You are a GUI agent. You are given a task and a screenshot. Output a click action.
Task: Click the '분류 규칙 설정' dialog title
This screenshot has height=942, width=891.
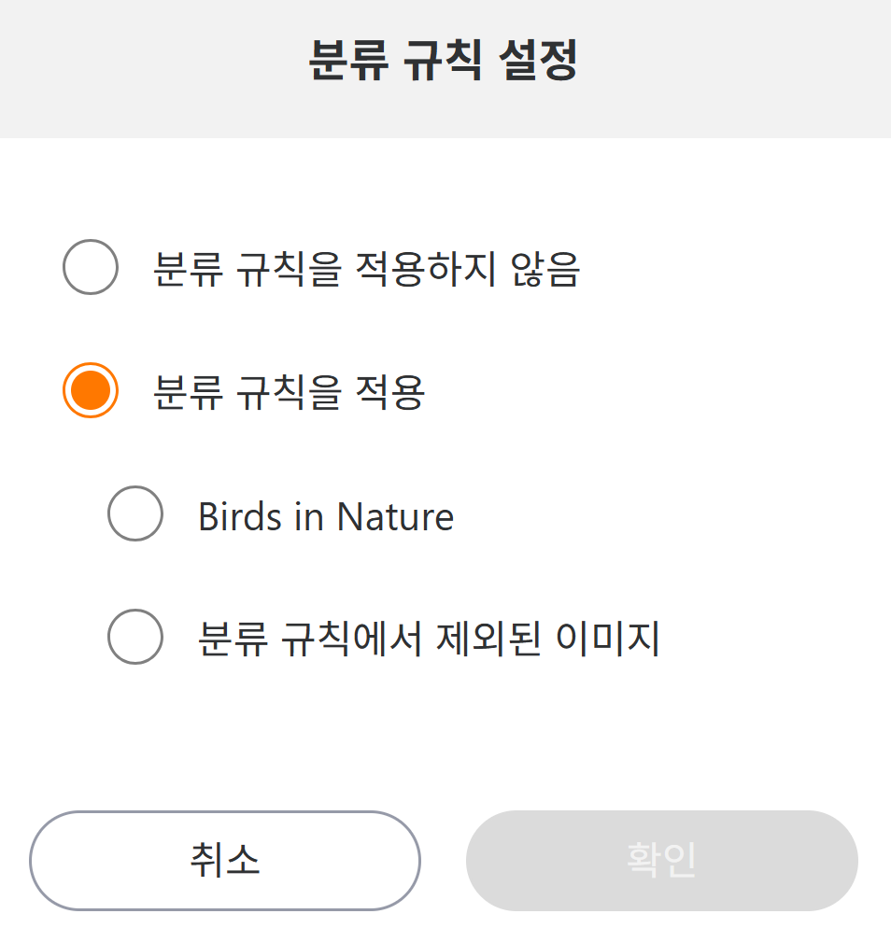(x=443, y=62)
